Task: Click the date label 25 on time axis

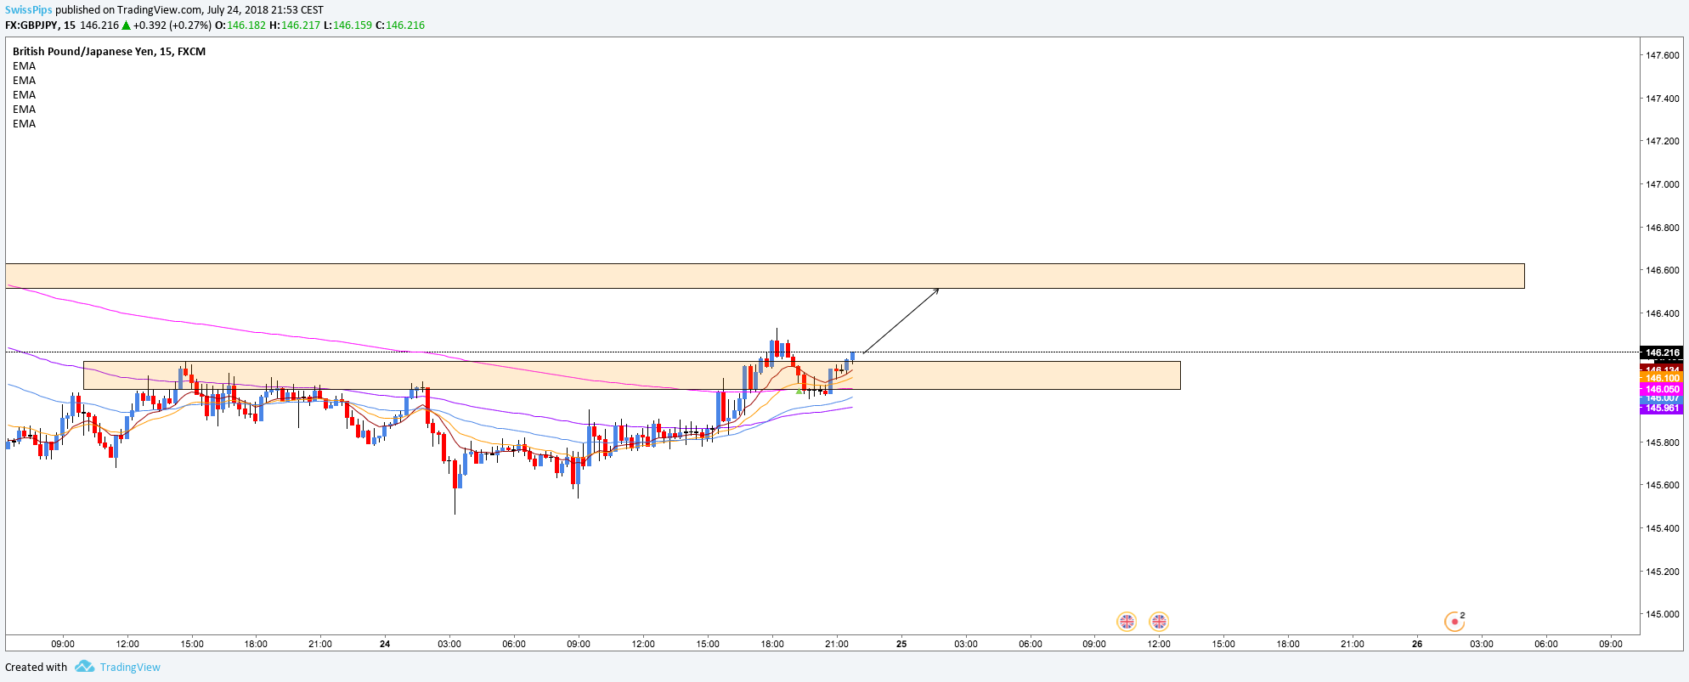Action: [901, 644]
